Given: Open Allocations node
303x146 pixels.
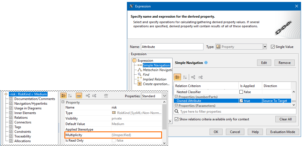Looking at the screenshot, I should pos(22,141).
